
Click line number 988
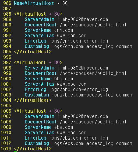click(x=7, y=14)
